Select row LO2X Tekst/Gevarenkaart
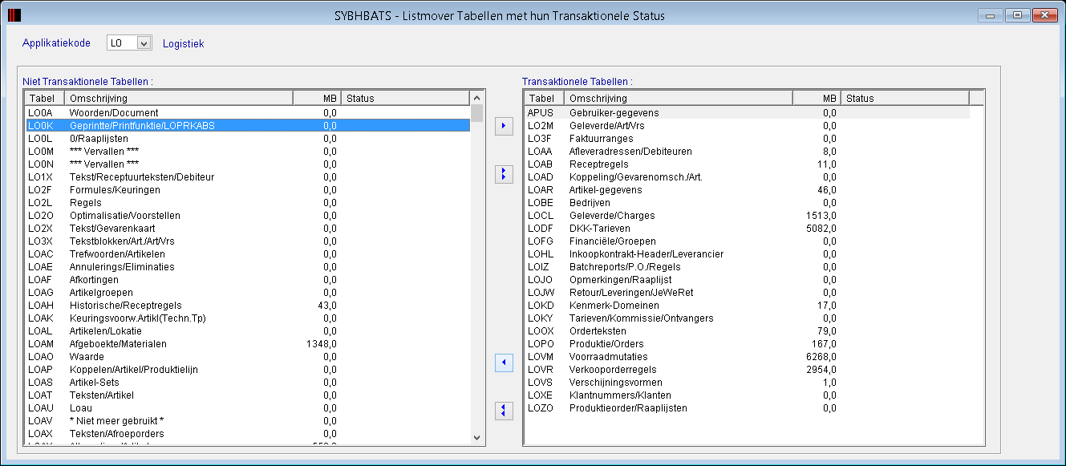 [247, 228]
